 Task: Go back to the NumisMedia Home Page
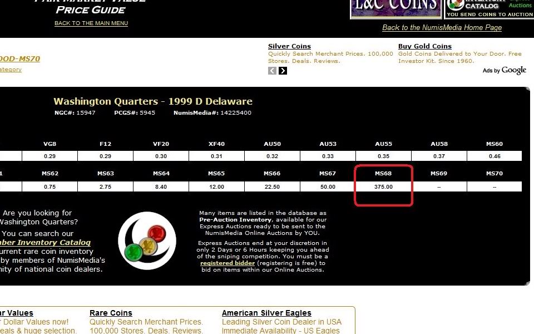click(x=442, y=27)
